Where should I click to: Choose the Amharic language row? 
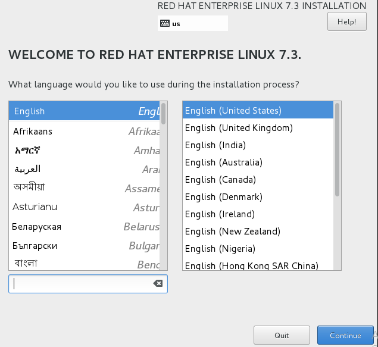84,151
